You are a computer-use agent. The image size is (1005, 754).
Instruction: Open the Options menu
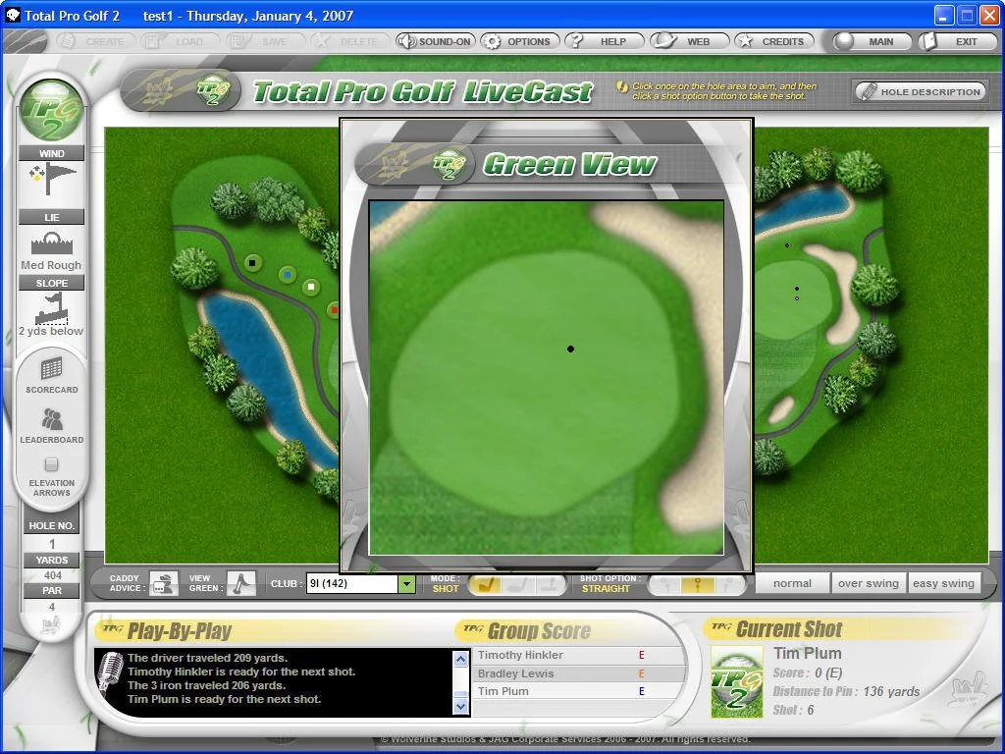point(520,41)
